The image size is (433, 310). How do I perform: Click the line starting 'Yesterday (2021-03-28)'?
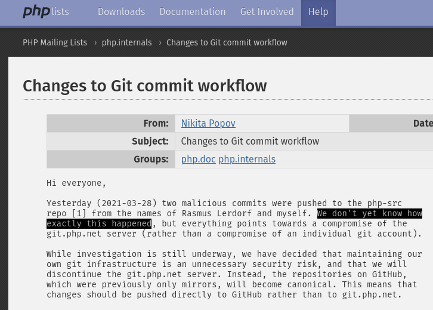[224, 203]
